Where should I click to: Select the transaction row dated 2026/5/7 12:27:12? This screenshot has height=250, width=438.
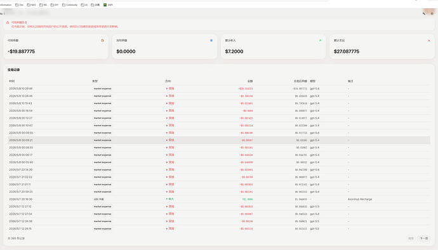[x=219, y=206]
